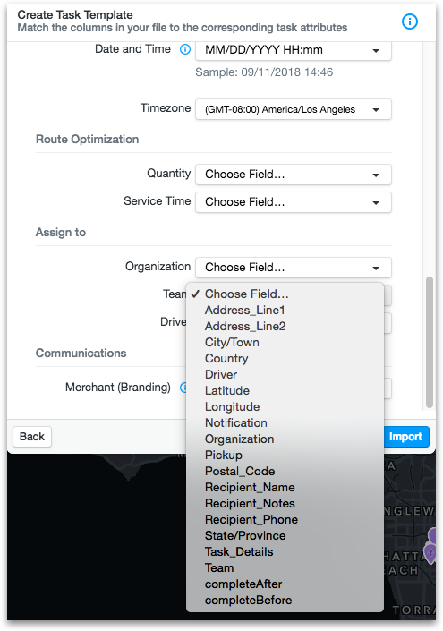The width and height of the screenshot is (443, 631).
Task: Click the dialog's vertical scrollbar thumb
Action: click(x=430, y=342)
